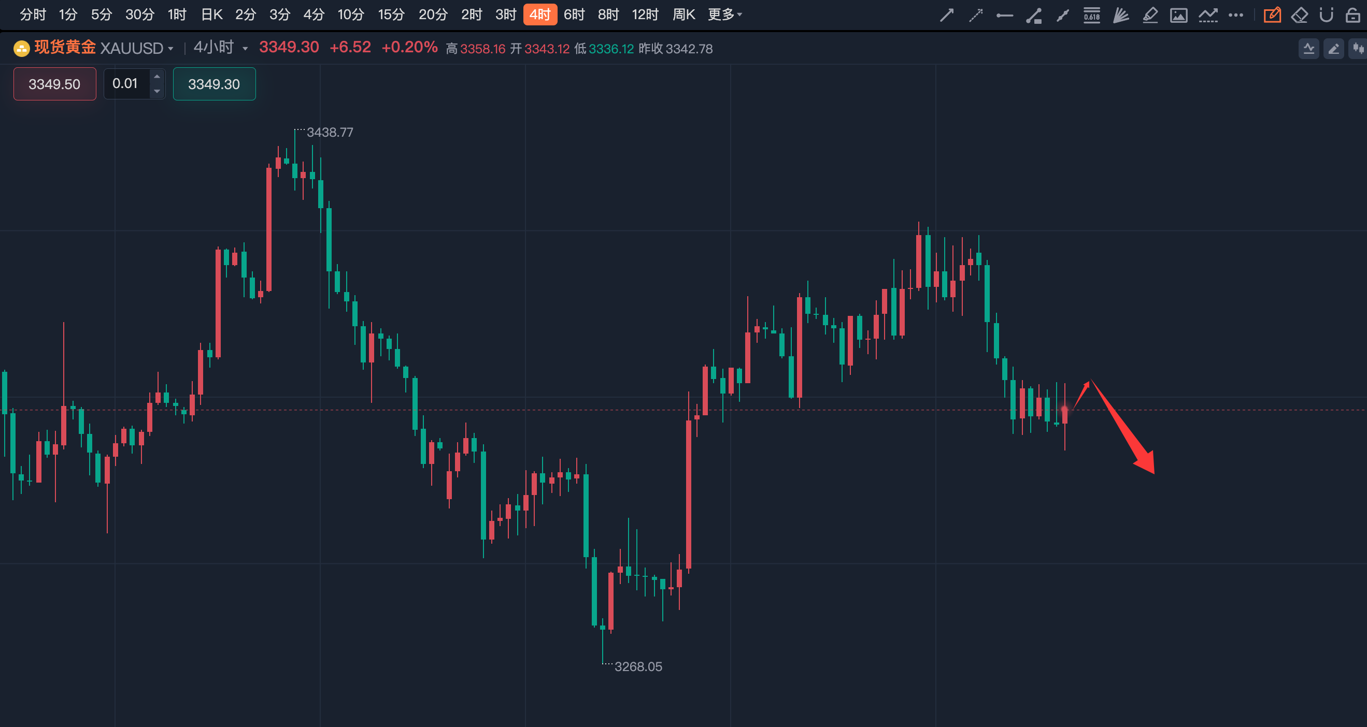Open the 更多 timeframe dropdown

tap(724, 15)
